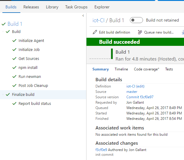Open the Code coverage tab
Image resolution: width=184 pixels, height=160 pixels.
point(146,69)
